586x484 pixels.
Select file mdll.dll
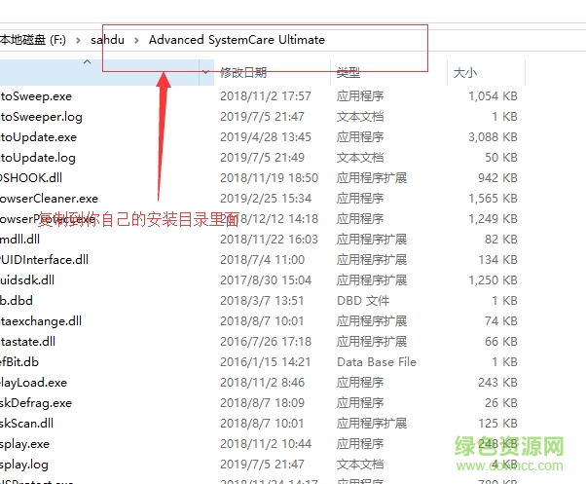tap(19, 240)
